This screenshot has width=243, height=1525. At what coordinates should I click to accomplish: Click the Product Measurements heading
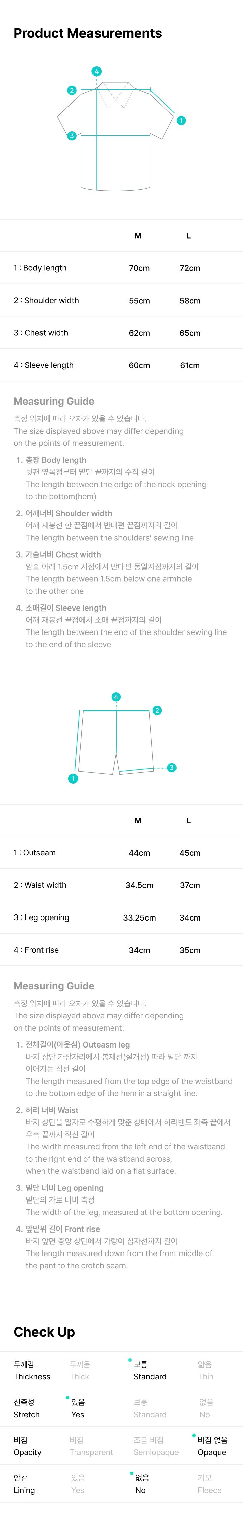[87, 33]
